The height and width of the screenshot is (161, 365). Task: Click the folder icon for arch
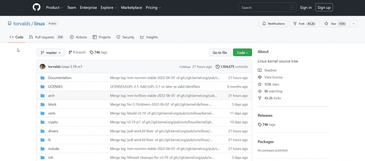42,96
